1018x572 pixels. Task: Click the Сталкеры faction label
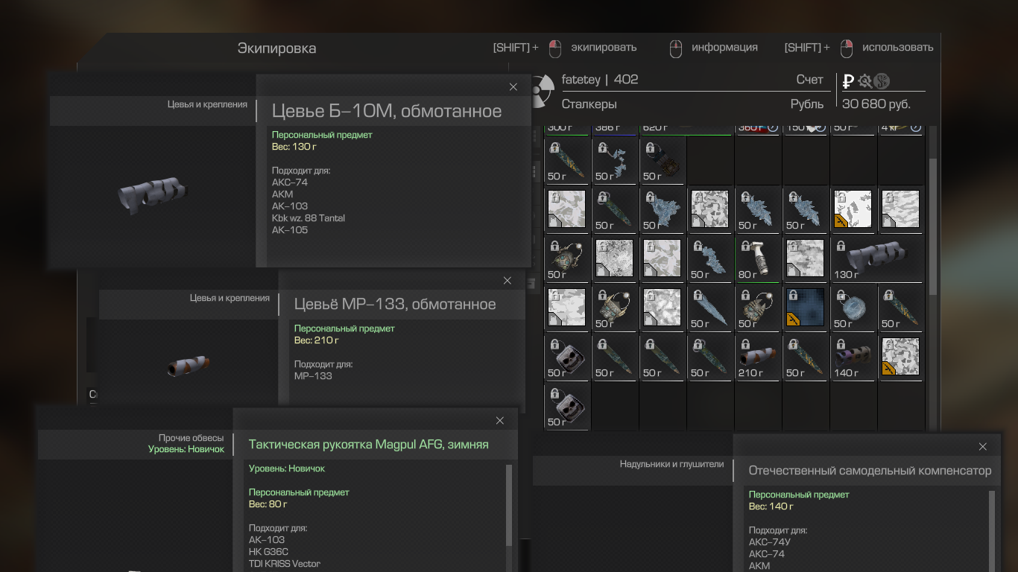point(589,104)
